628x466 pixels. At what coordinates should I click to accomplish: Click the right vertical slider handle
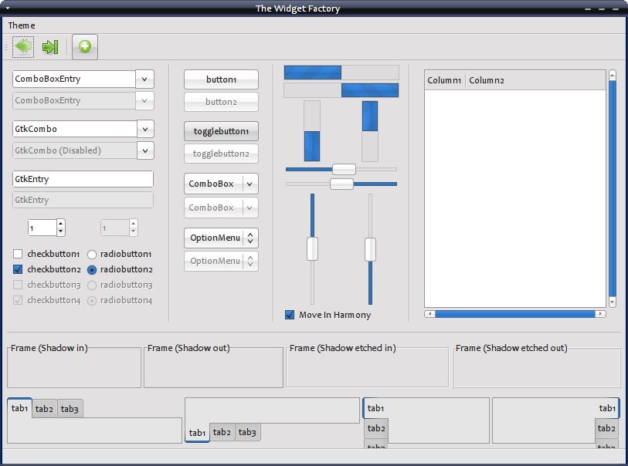[x=371, y=250]
